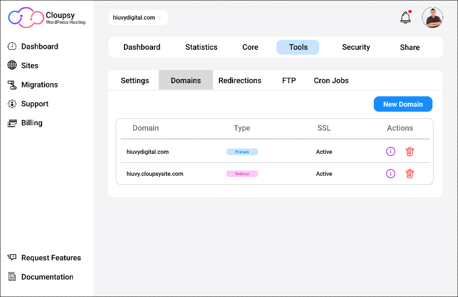This screenshot has width=458, height=297.
Task: Delete the hiuvy.cloupsysite.com domain
Action: pyautogui.click(x=409, y=173)
